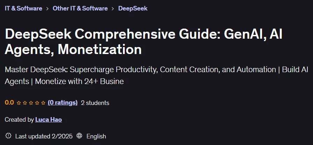The height and width of the screenshot is (145, 313).
Task: Click the chevron after IT & Software
Action: point(47,9)
